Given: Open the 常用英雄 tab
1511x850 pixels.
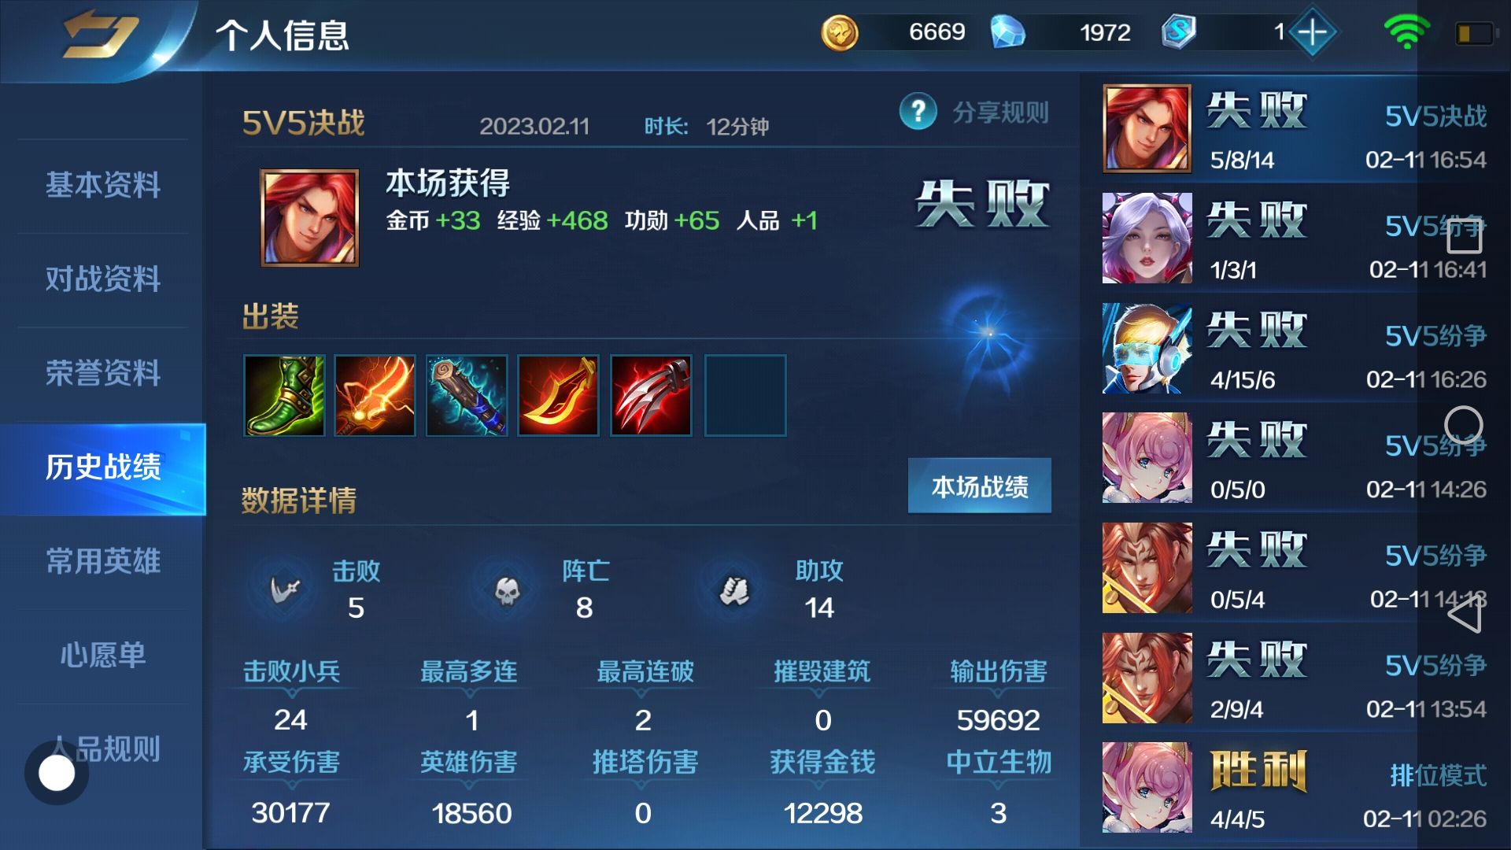Looking at the screenshot, I should [102, 561].
